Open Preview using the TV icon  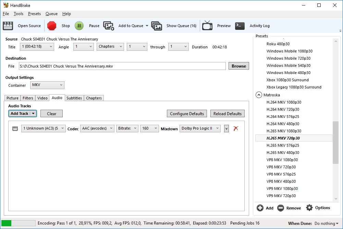(x=207, y=26)
